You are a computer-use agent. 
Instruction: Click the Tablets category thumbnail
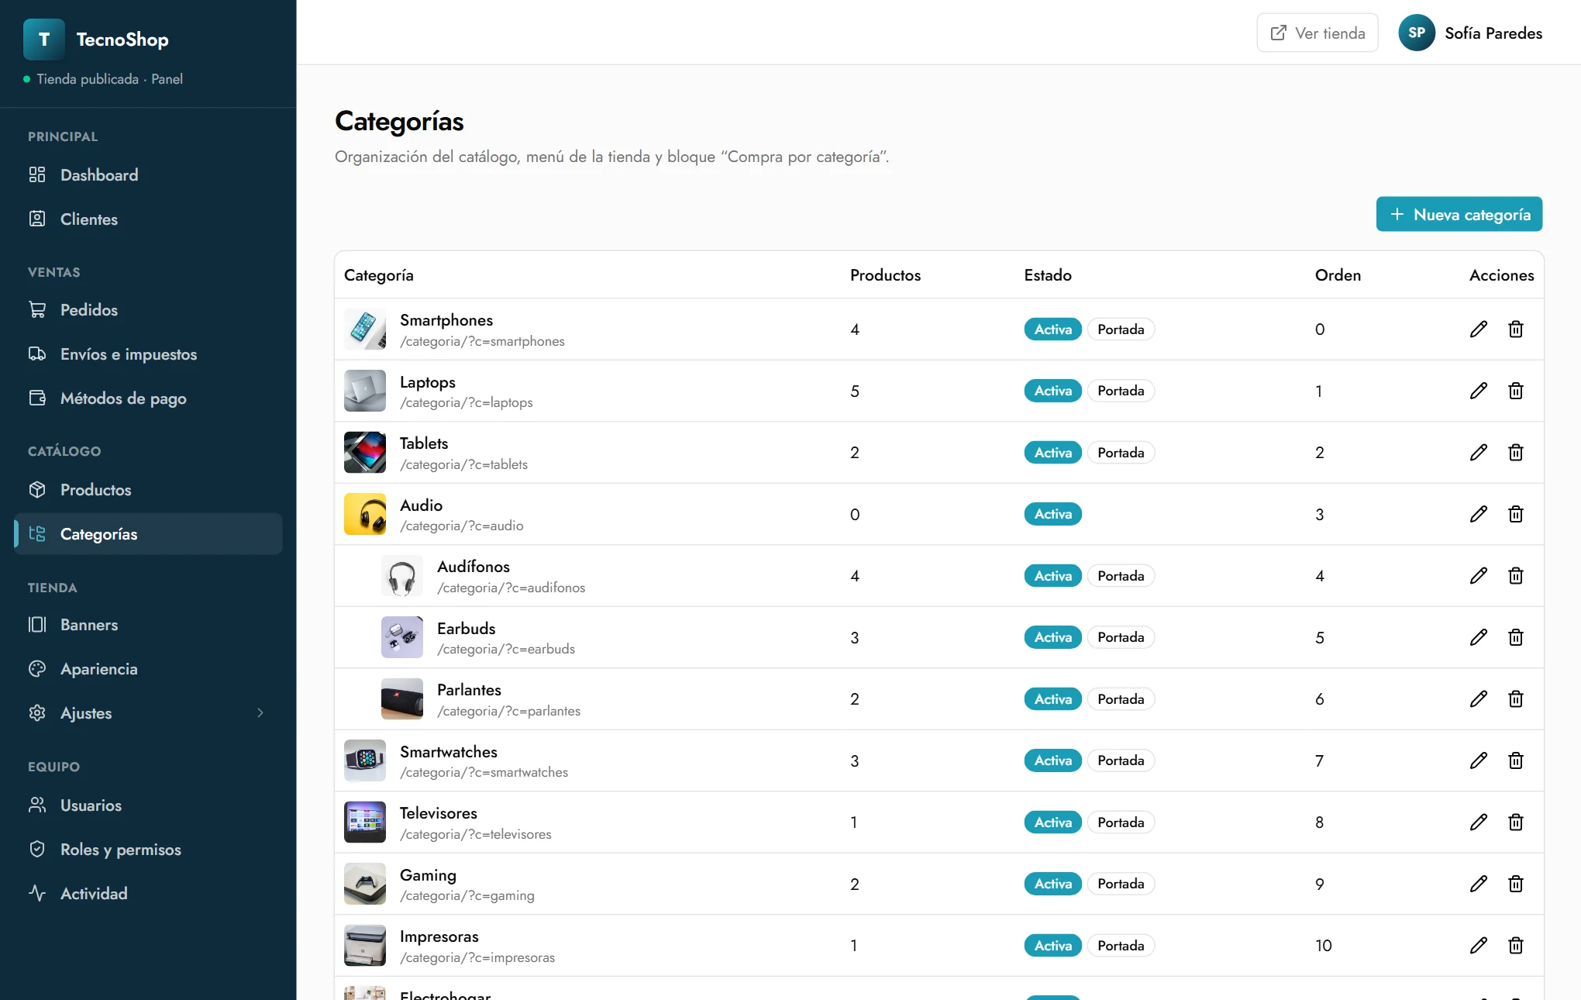pyautogui.click(x=364, y=453)
